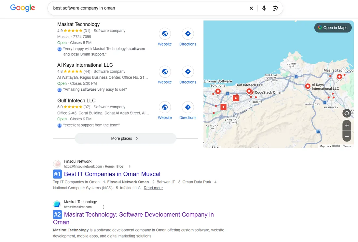Click Masirat Technology 4.9 star rating

(x=73, y=31)
